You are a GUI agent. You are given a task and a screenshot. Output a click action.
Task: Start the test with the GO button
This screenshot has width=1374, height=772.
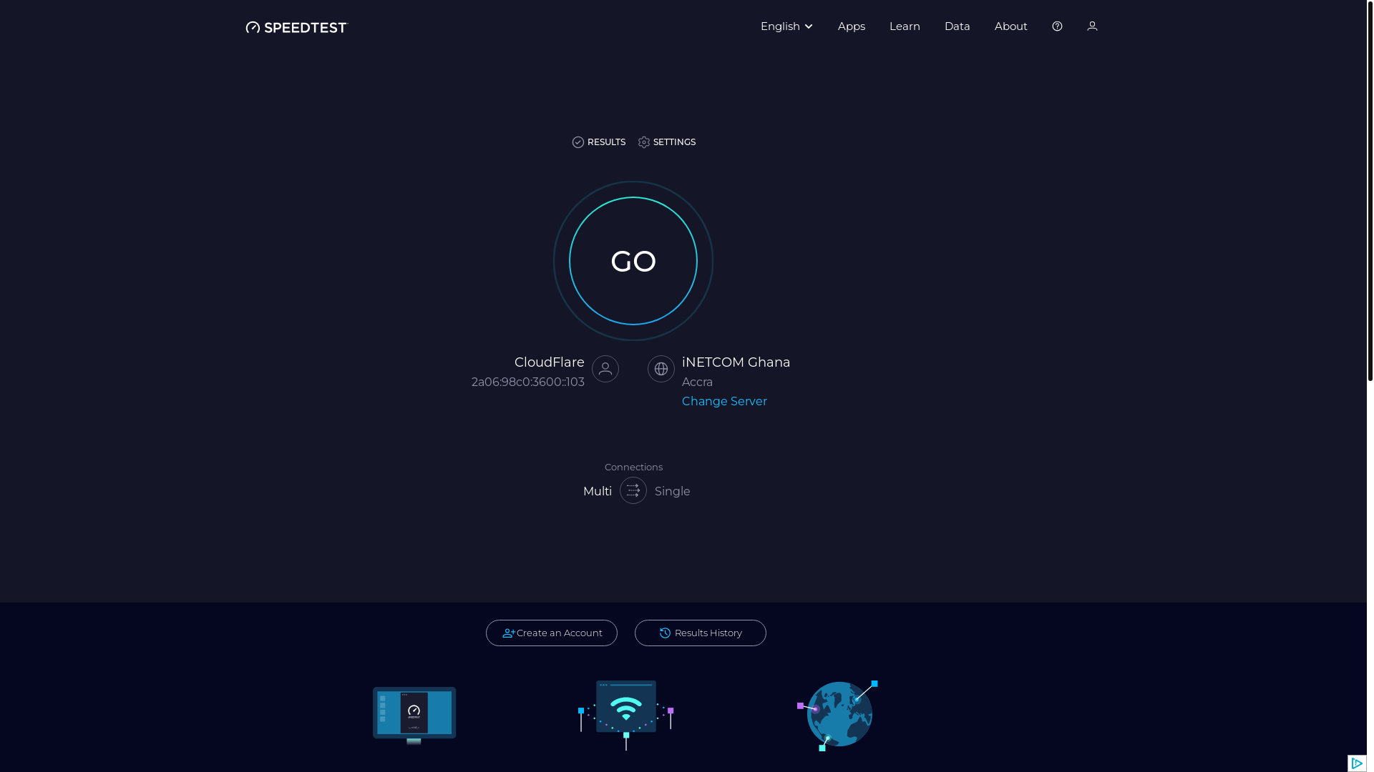[633, 261]
